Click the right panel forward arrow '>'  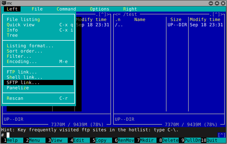pyautogui.click(x=222, y=14)
